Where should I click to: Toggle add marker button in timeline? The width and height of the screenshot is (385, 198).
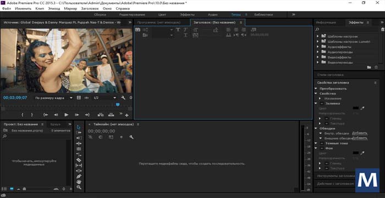(121, 137)
